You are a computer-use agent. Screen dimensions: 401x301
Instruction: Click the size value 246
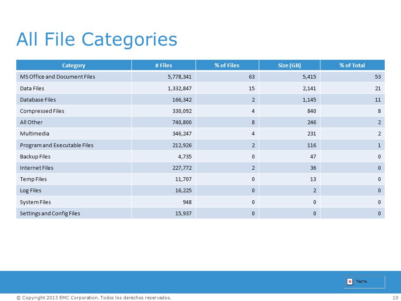[312, 122]
